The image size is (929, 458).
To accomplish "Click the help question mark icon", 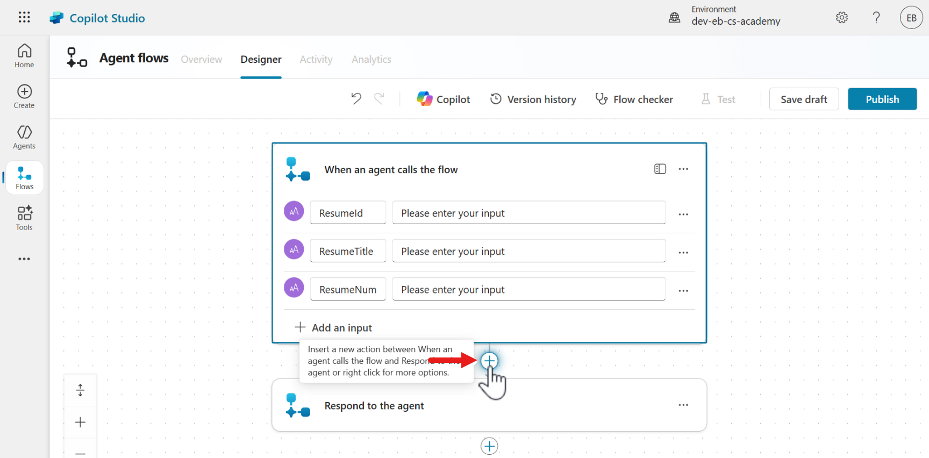I will click(876, 18).
